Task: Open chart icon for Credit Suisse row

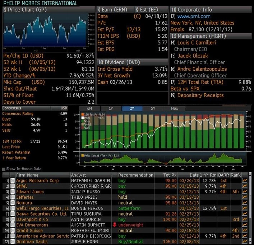Action: 244,230
